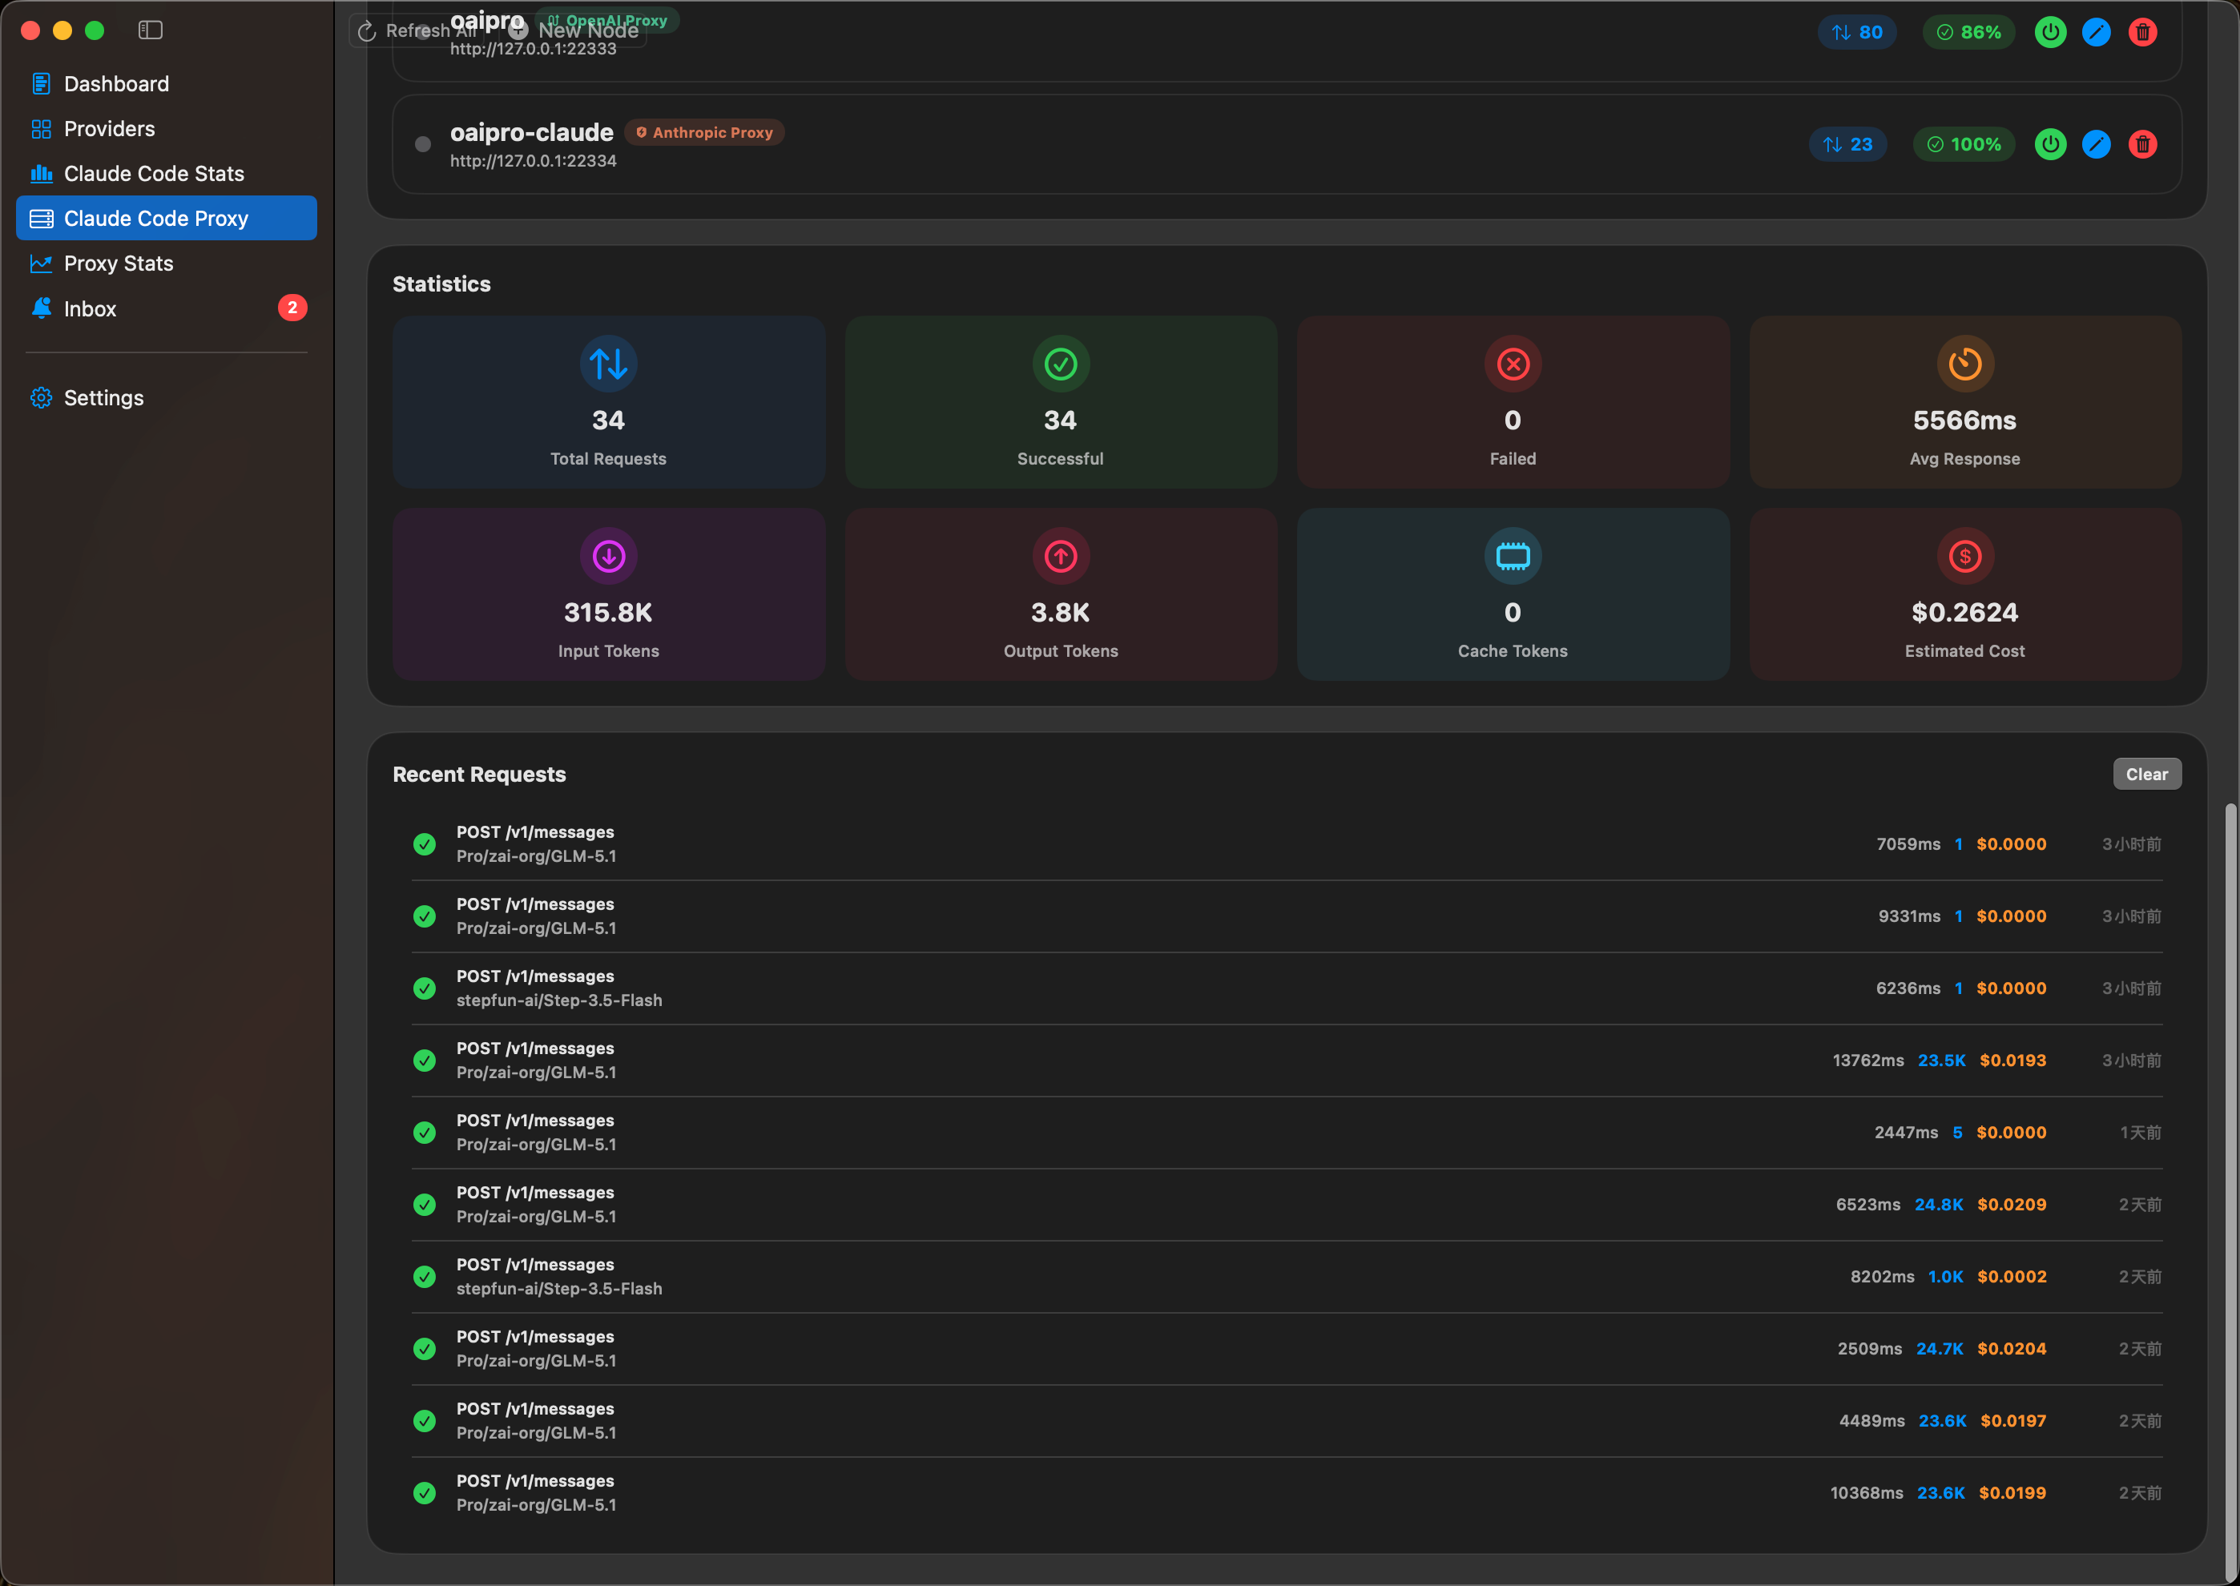Delete the oaipro node using the trash icon
Image resolution: width=2240 pixels, height=1586 pixels.
pos(2143,31)
